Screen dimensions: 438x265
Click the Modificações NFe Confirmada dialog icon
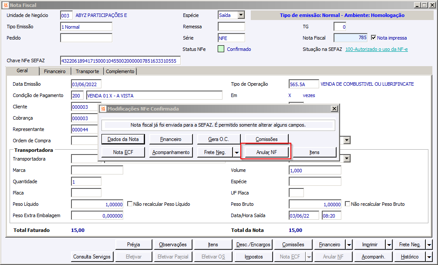pos(103,109)
